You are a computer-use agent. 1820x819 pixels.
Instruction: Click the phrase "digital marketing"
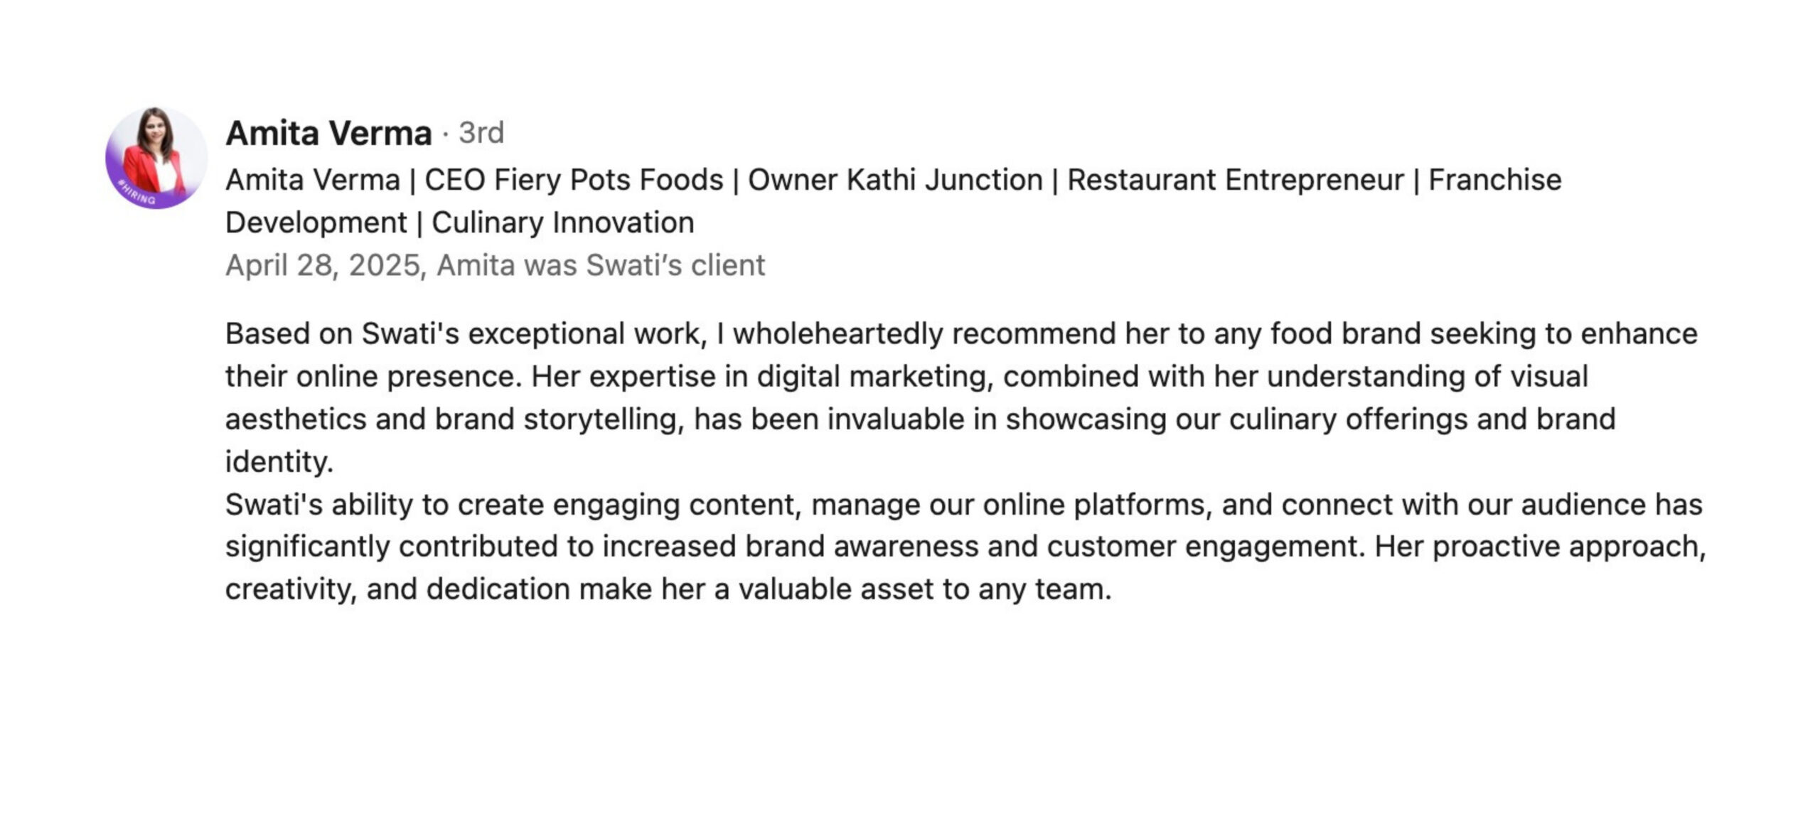click(x=874, y=376)
